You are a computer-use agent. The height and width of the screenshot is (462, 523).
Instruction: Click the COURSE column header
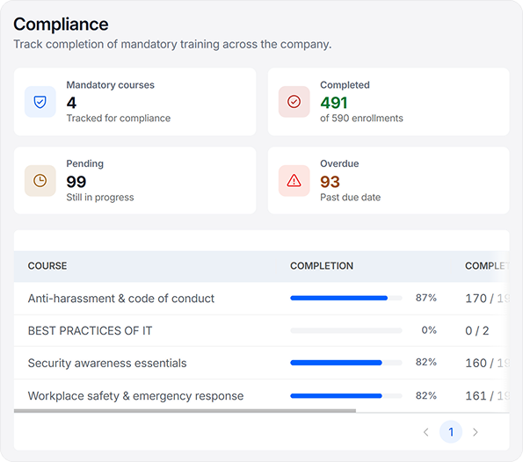(x=47, y=265)
